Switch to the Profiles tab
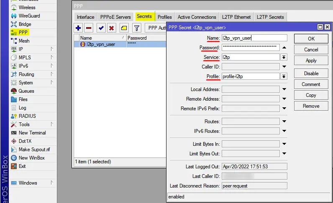333x203 pixels. 164,17
